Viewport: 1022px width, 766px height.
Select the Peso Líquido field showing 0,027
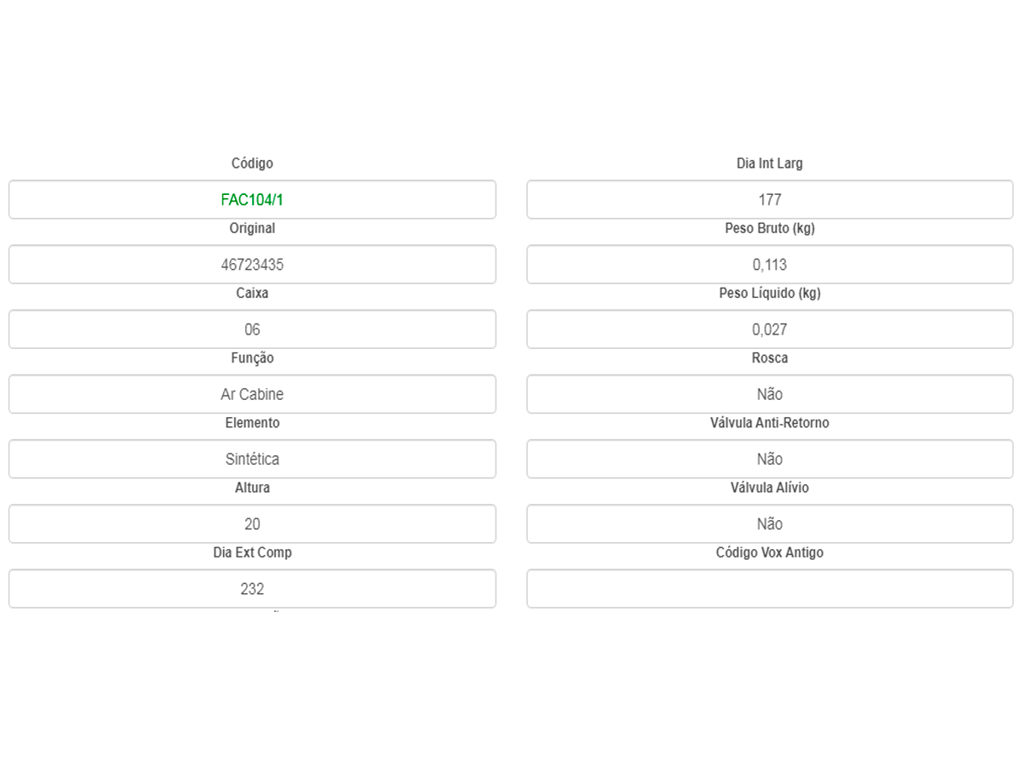click(769, 329)
